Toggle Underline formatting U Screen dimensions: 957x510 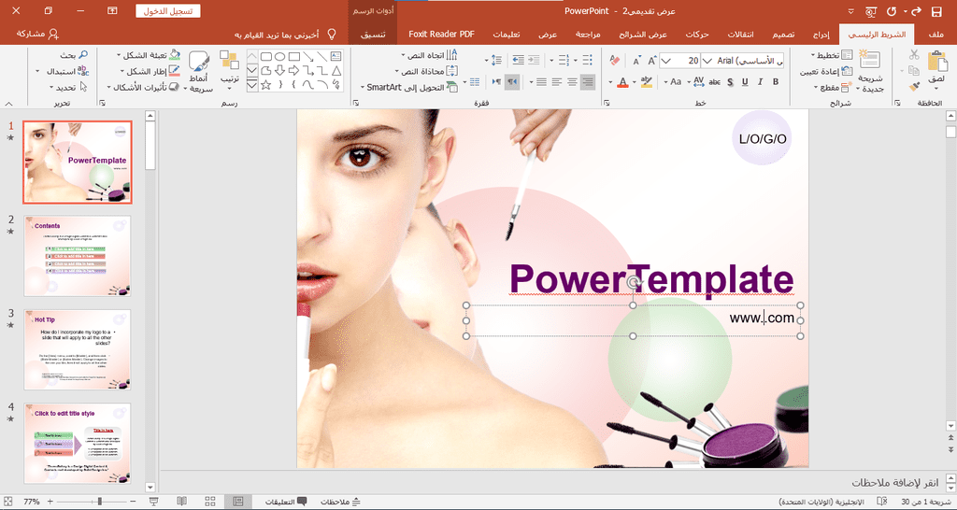[x=745, y=82]
